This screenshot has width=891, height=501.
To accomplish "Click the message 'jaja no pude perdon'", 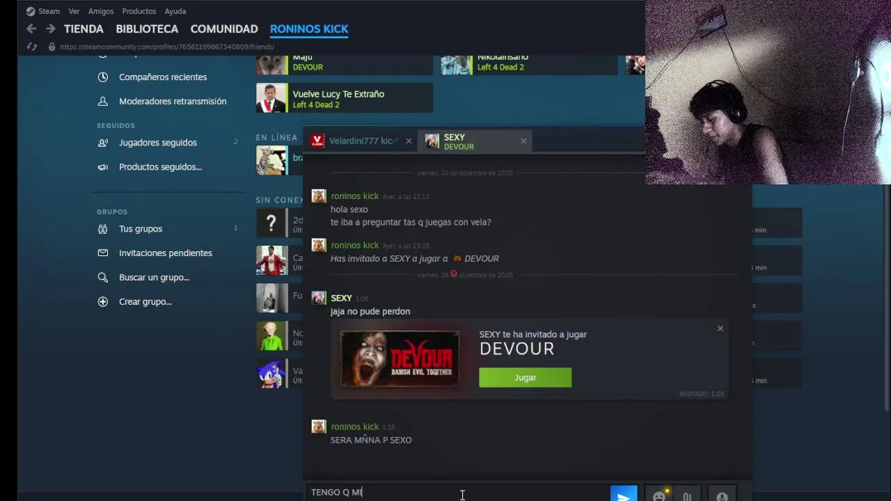I will click(370, 312).
